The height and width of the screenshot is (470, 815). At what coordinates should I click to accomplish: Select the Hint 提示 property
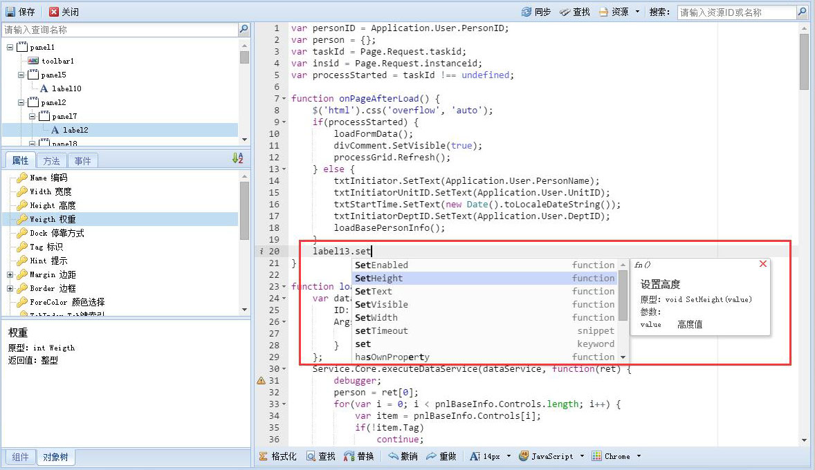click(48, 261)
